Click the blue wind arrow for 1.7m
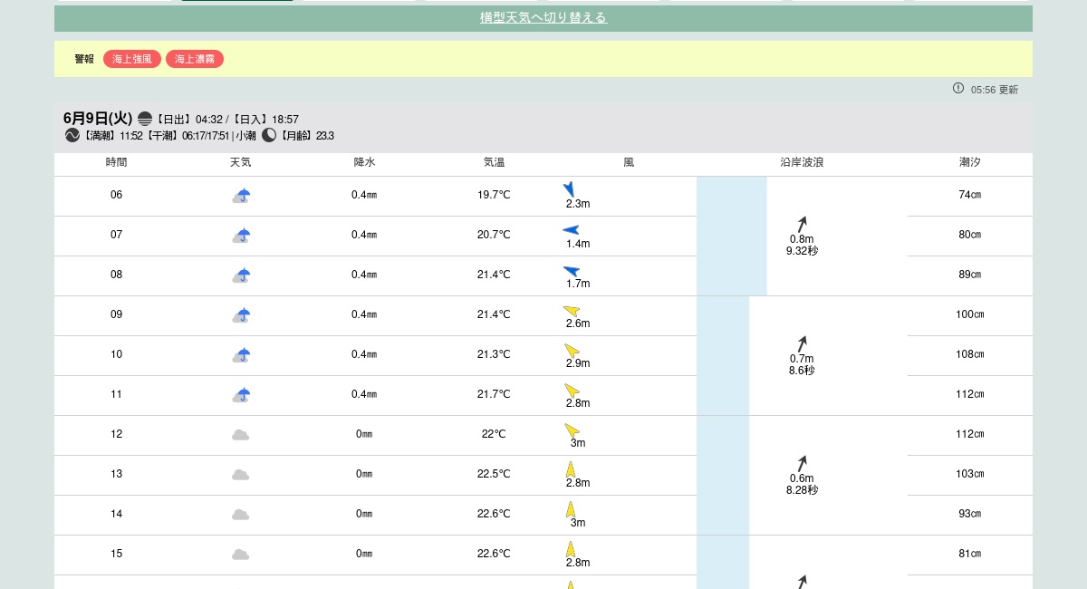The image size is (1087, 589). [x=571, y=270]
